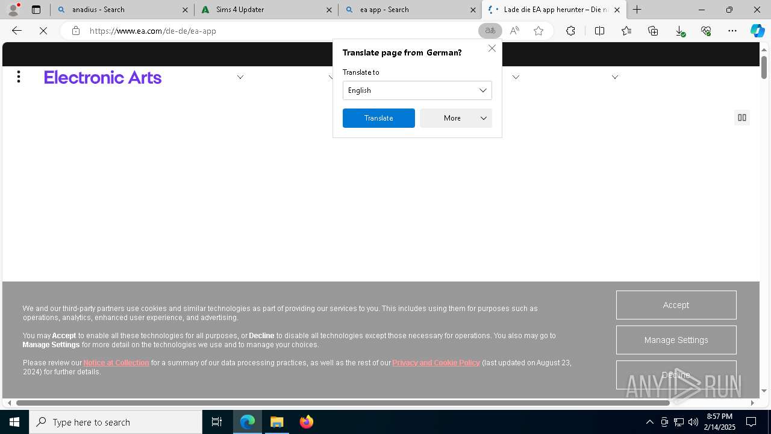Open a new browser tab

point(637,10)
